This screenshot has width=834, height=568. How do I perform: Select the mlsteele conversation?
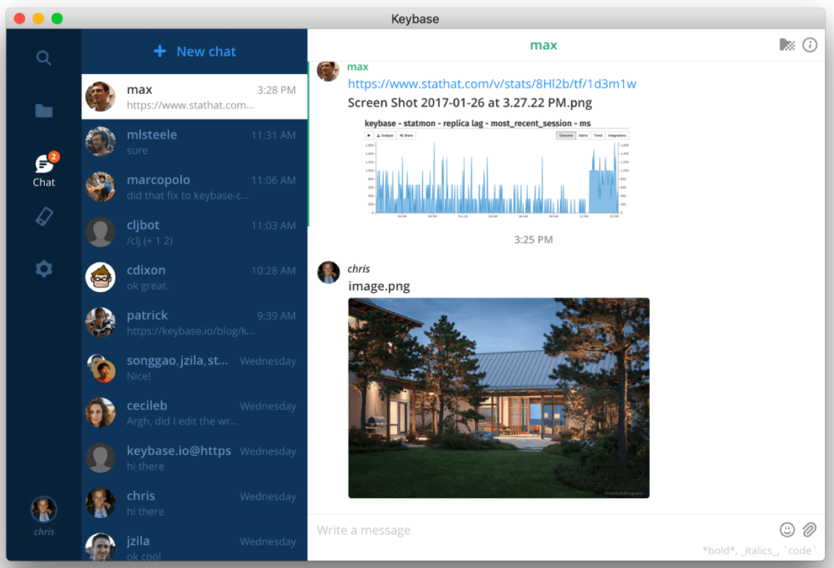[195, 142]
